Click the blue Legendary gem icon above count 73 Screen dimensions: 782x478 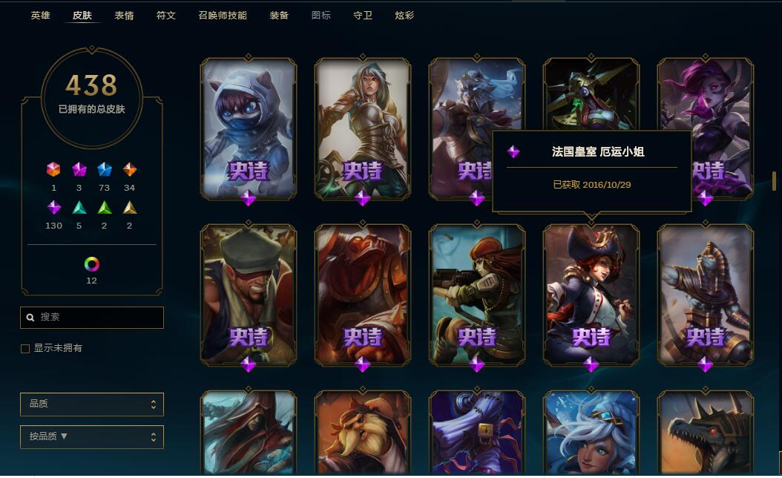[x=104, y=170]
